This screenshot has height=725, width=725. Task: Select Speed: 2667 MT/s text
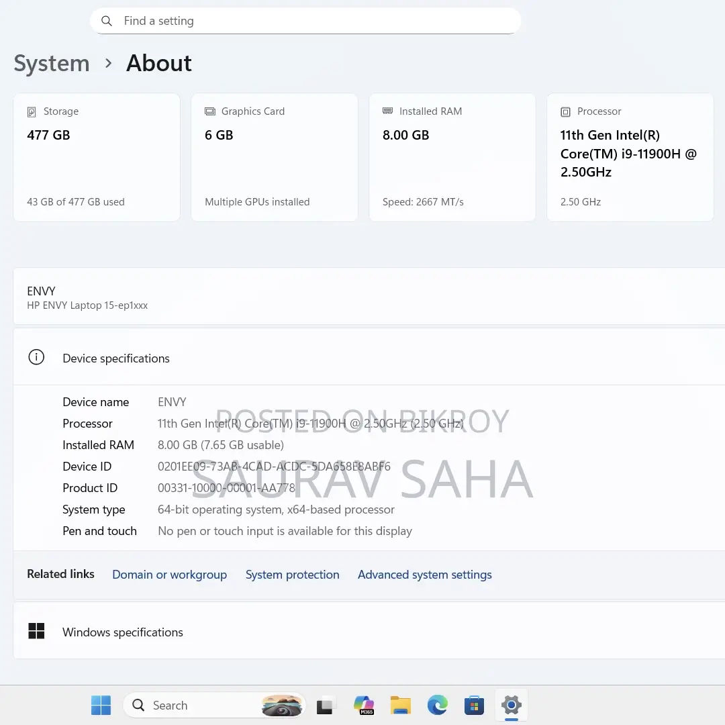tap(423, 201)
